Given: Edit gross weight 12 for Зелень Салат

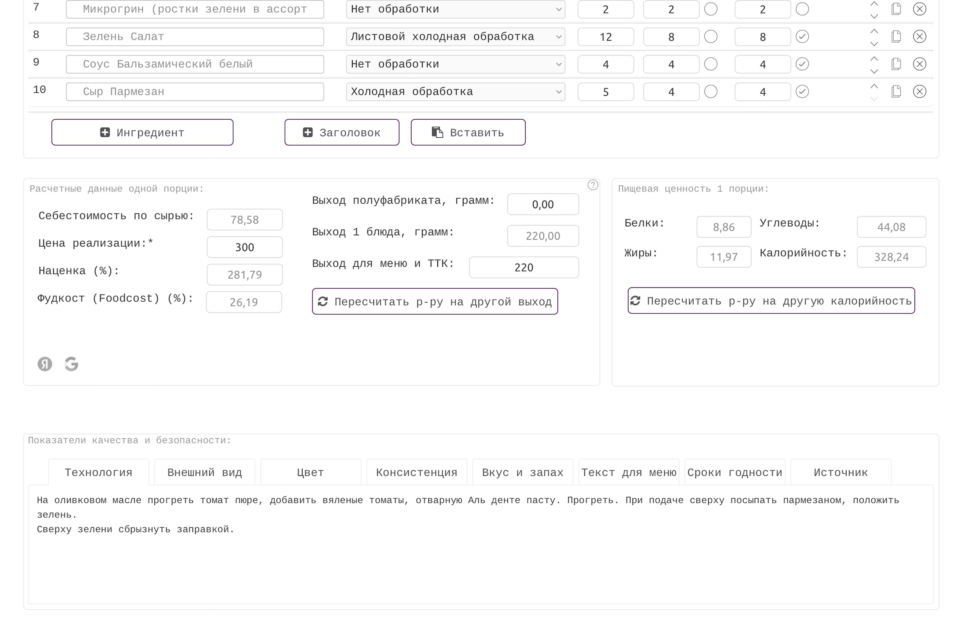Looking at the screenshot, I should (606, 36).
